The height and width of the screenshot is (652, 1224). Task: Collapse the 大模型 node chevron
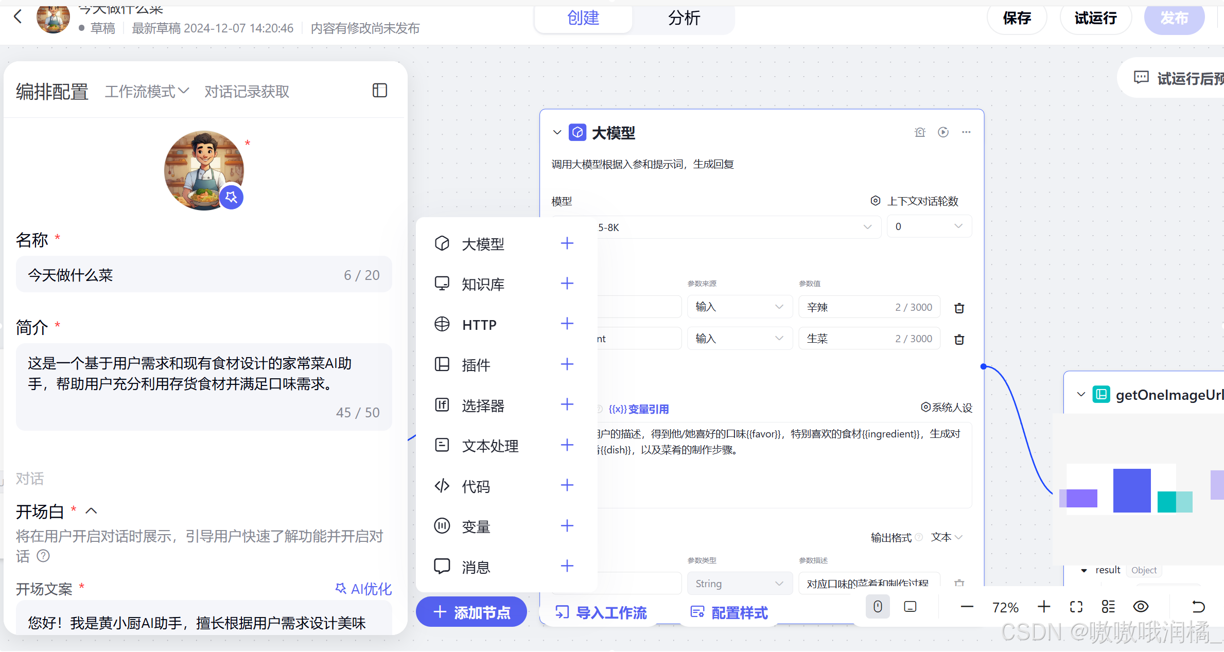click(x=557, y=132)
